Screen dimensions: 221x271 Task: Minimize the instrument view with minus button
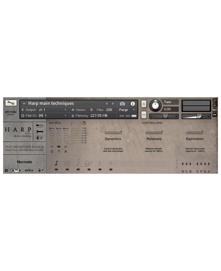pos(215,105)
